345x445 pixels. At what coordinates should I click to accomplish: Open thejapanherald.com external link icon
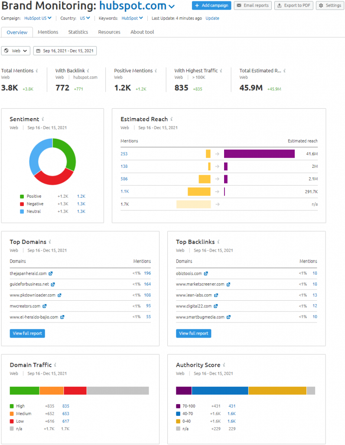click(x=50, y=274)
